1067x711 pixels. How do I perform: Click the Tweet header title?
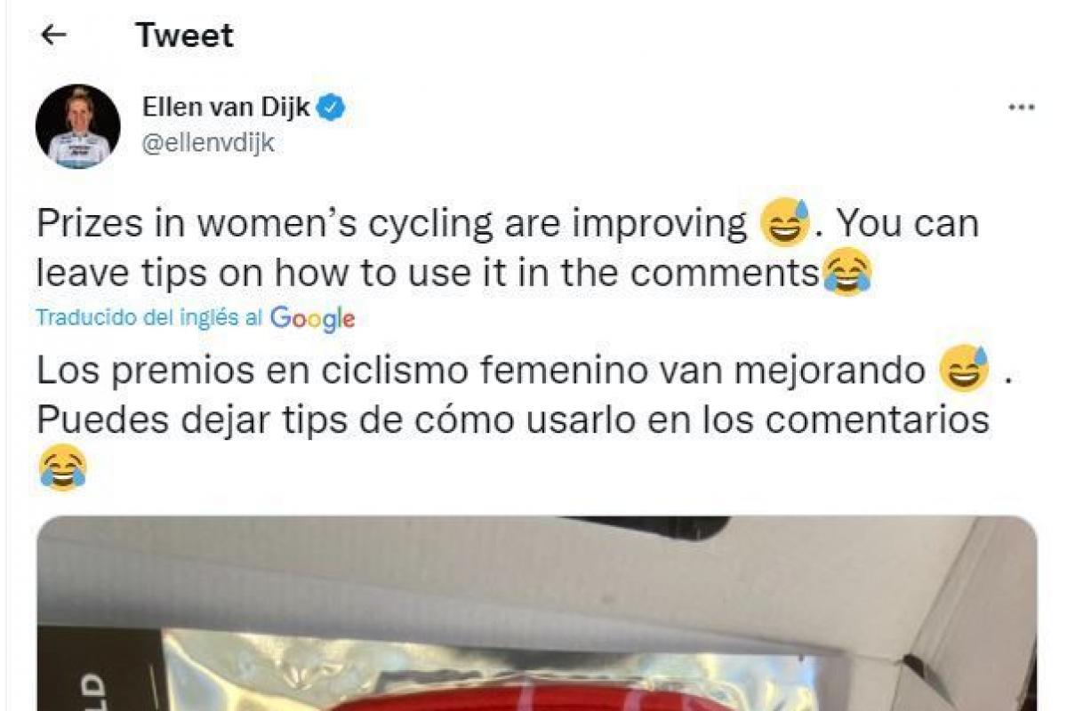point(184,36)
